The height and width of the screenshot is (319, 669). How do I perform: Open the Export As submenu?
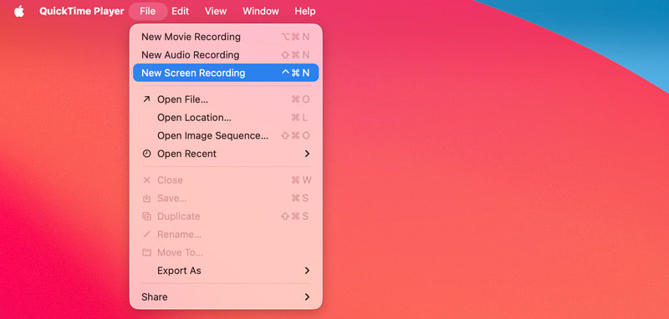pos(226,271)
